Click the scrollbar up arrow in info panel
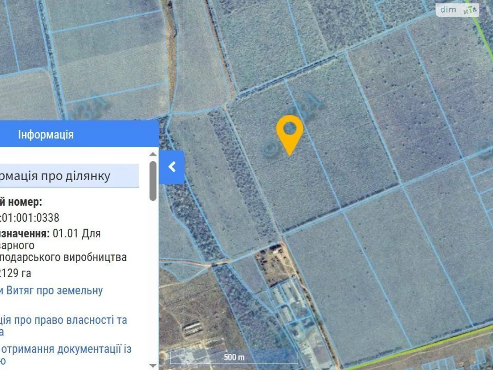 pyautogui.click(x=153, y=154)
